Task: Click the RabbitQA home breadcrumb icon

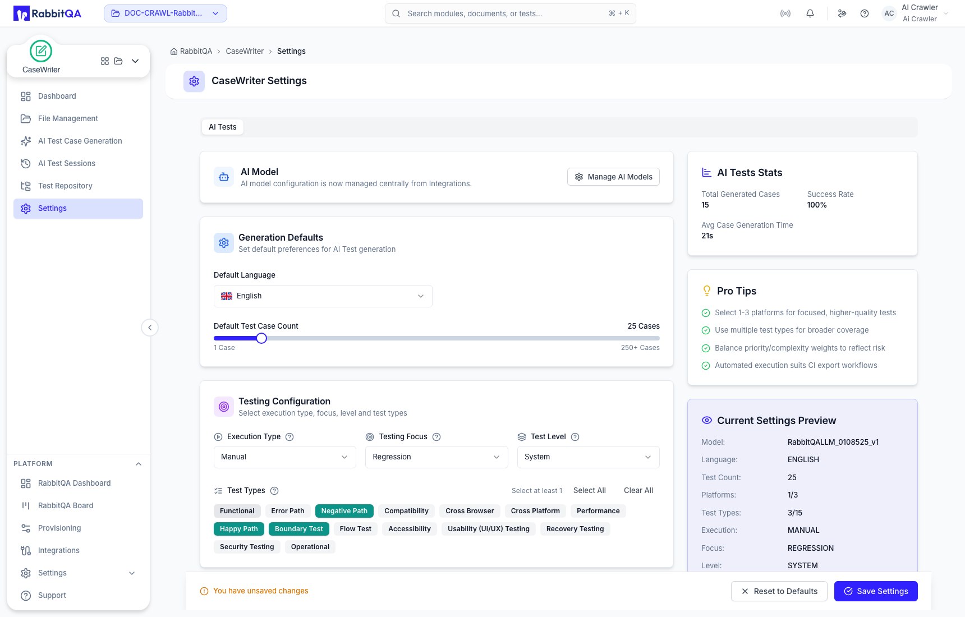Action: click(174, 52)
